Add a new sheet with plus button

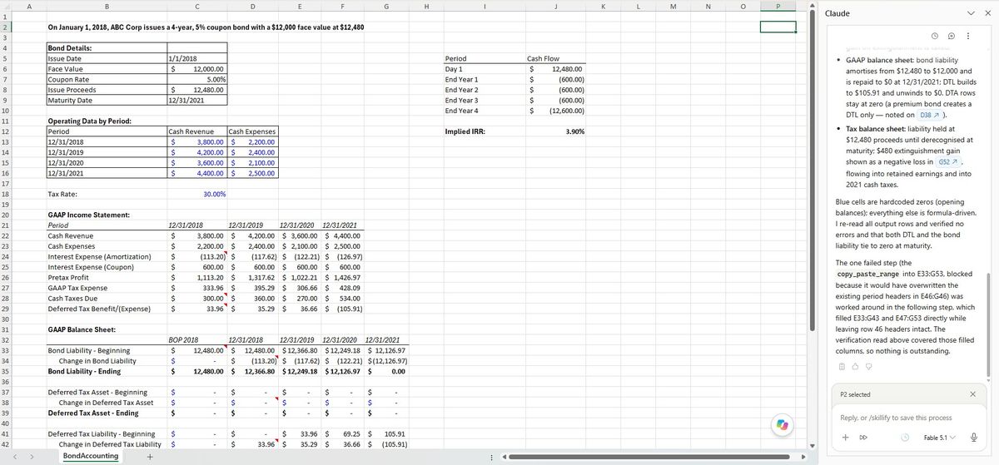pyautogui.click(x=150, y=458)
